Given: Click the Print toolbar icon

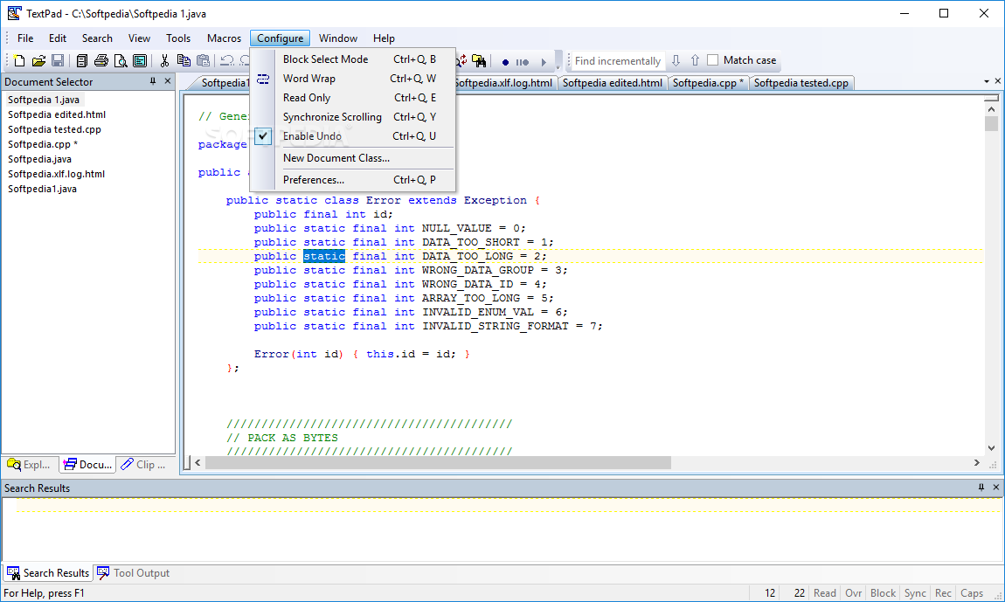Looking at the screenshot, I should 101,61.
